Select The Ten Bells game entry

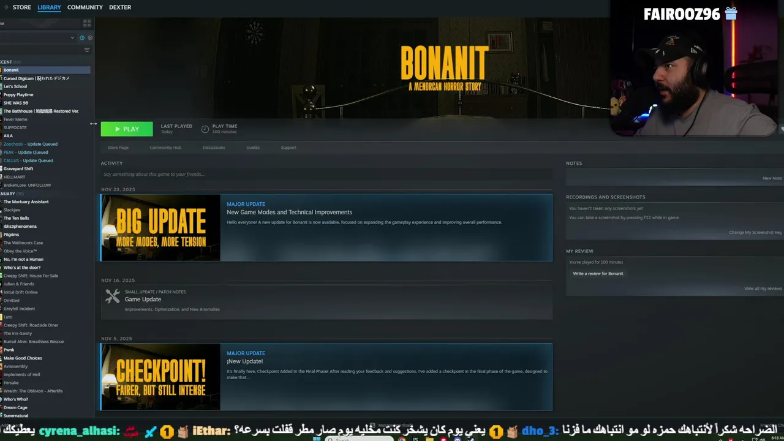[17, 218]
